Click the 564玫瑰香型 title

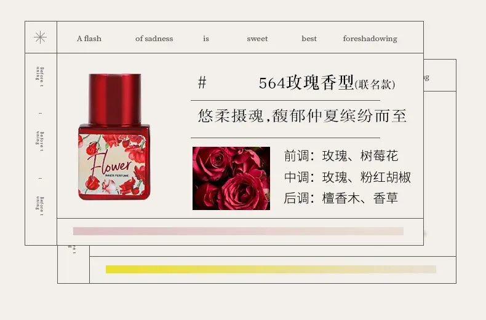click(x=306, y=83)
